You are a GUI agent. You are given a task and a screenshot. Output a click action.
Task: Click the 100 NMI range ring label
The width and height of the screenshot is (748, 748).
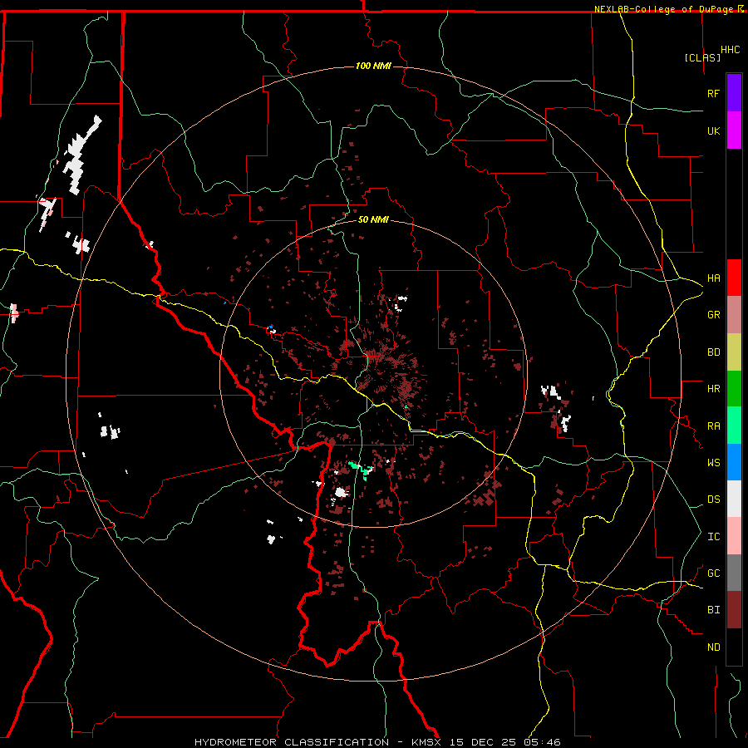[x=373, y=66]
